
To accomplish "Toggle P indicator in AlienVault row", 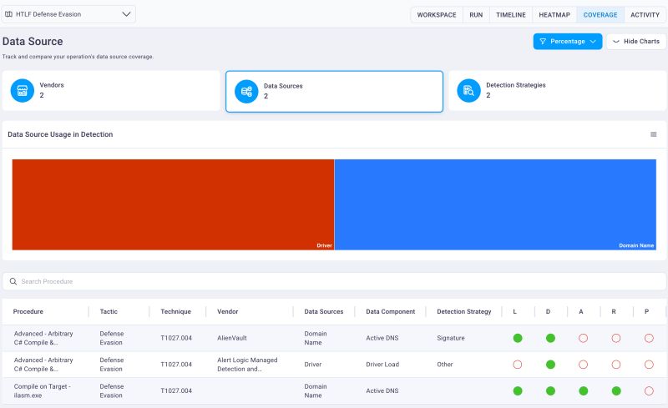I will click(x=649, y=338).
